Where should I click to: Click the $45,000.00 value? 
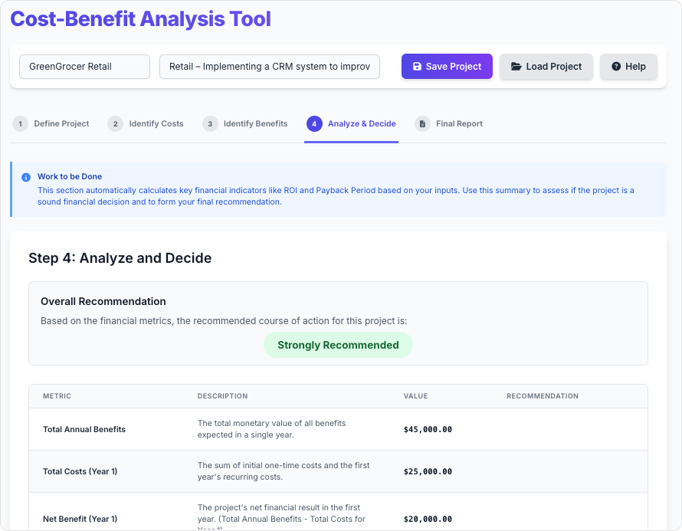point(428,429)
